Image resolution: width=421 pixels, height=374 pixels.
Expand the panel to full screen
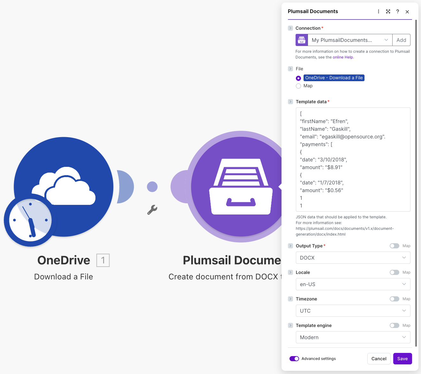388,12
